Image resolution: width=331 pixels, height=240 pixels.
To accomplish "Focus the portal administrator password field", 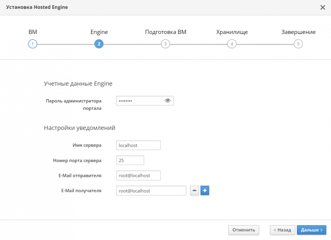I will 145,101.
